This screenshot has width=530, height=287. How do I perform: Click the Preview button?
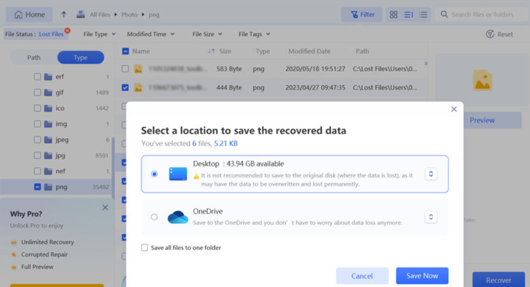(482, 120)
